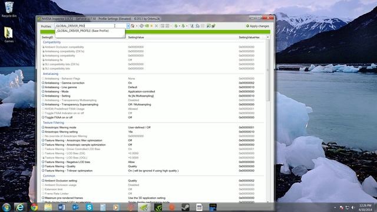Click Use the 3D application setting value
Image resolution: width=377 pixels, height=212 pixels.
147,198
